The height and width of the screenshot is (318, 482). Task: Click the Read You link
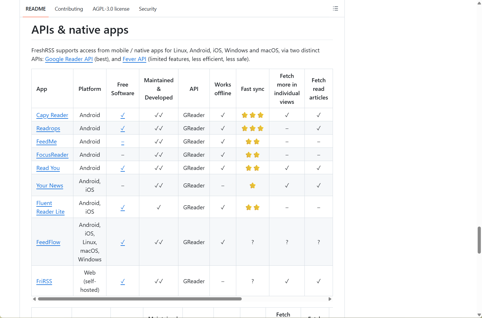48,168
